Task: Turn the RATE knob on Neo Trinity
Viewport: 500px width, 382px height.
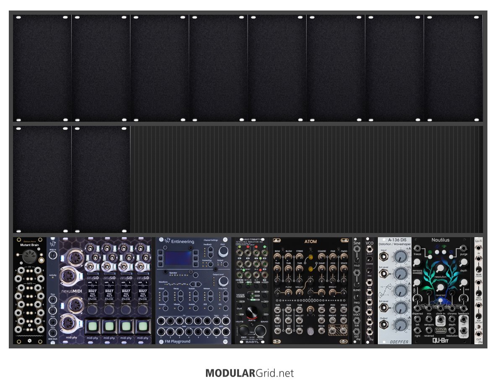Action: [x=252, y=311]
